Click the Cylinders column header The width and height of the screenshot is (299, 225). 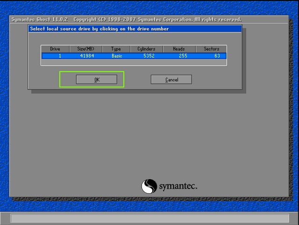pos(146,49)
